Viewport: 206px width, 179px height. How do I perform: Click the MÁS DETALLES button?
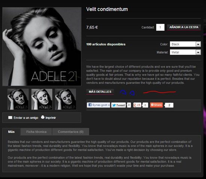(100, 92)
